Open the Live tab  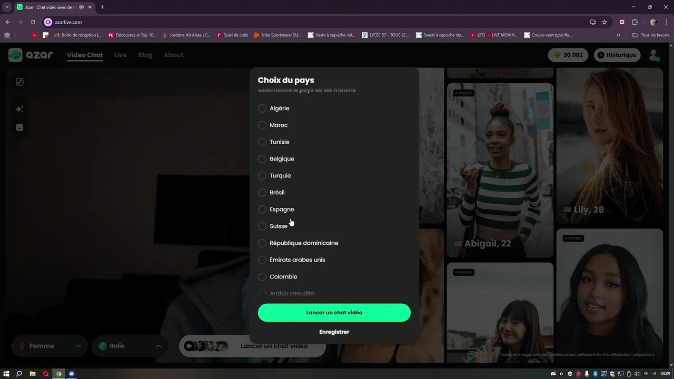pos(121,55)
